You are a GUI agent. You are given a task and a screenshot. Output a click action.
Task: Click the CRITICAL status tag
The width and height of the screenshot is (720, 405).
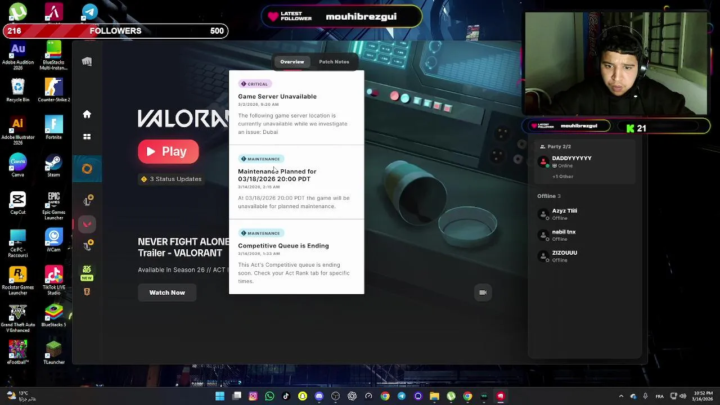point(255,84)
